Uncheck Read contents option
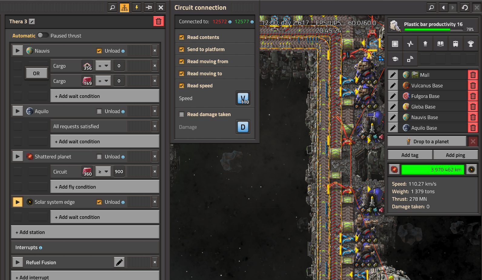Viewport: 482px width, 280px height. click(182, 37)
